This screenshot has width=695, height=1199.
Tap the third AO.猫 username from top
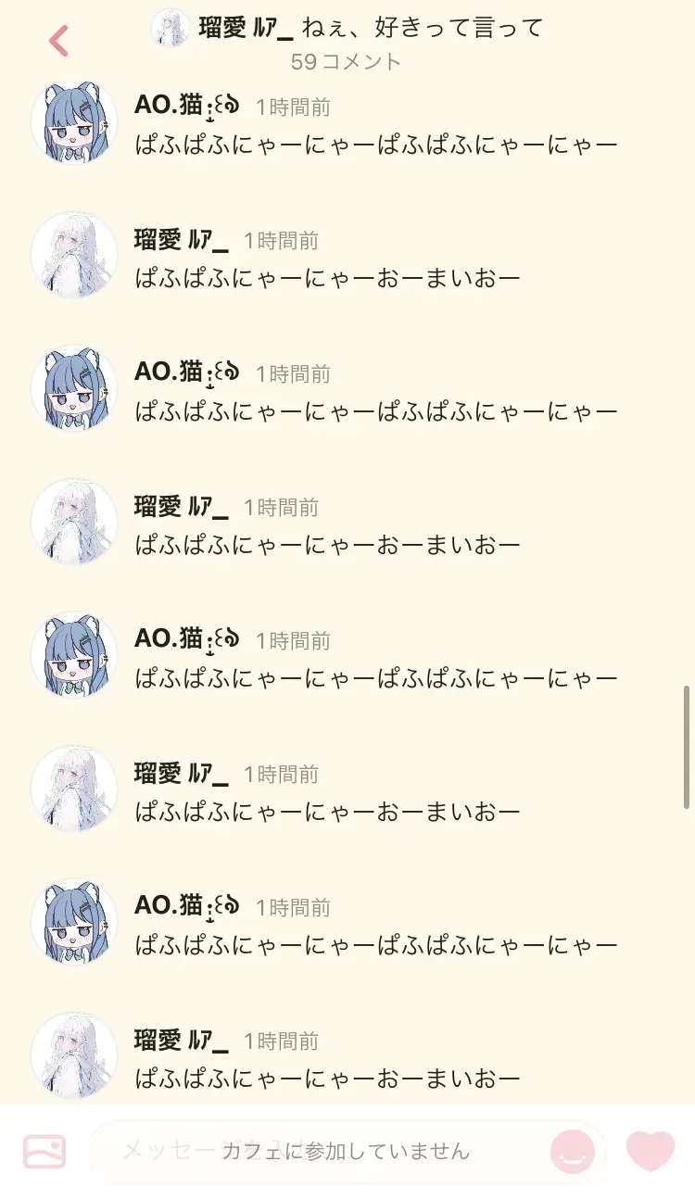(187, 640)
